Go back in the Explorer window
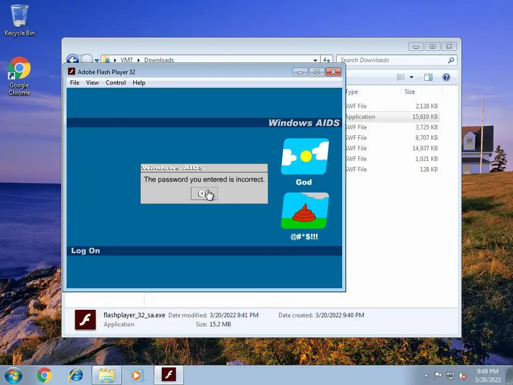513x385 pixels. [x=73, y=60]
